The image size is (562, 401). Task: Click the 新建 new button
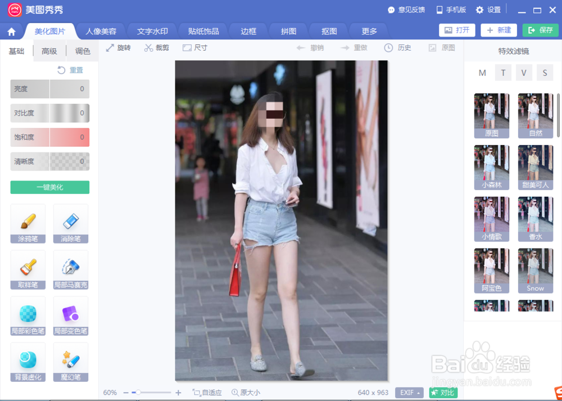pyautogui.click(x=498, y=30)
